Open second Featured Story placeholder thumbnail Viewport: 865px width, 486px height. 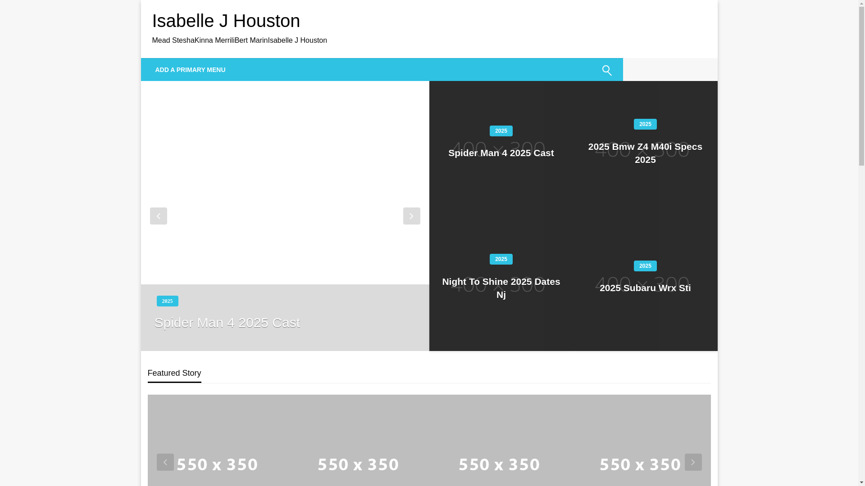(x=359, y=441)
